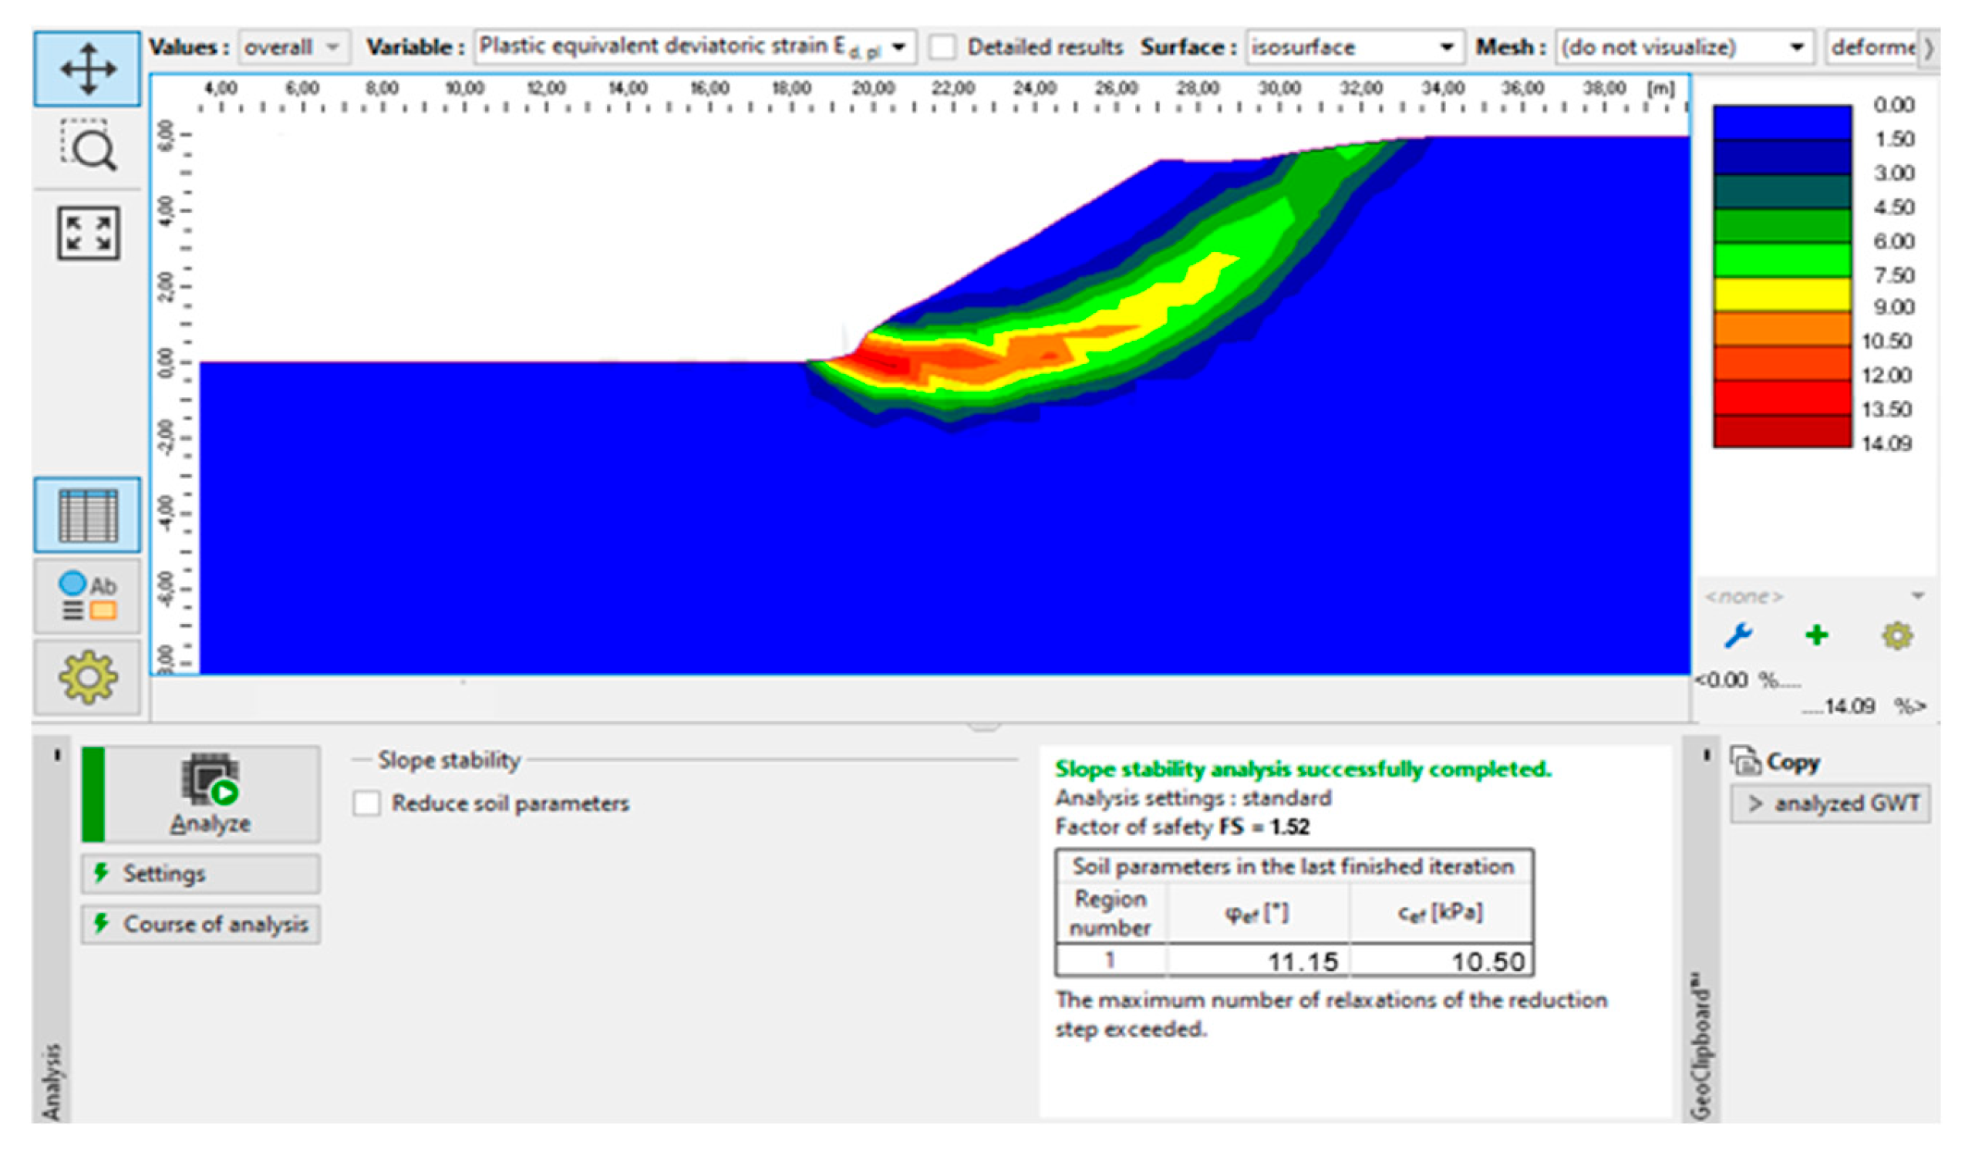Screen dimensions: 1965x1149
Task: Activate the zoom region magnifier tool
Action: pos(87,146)
